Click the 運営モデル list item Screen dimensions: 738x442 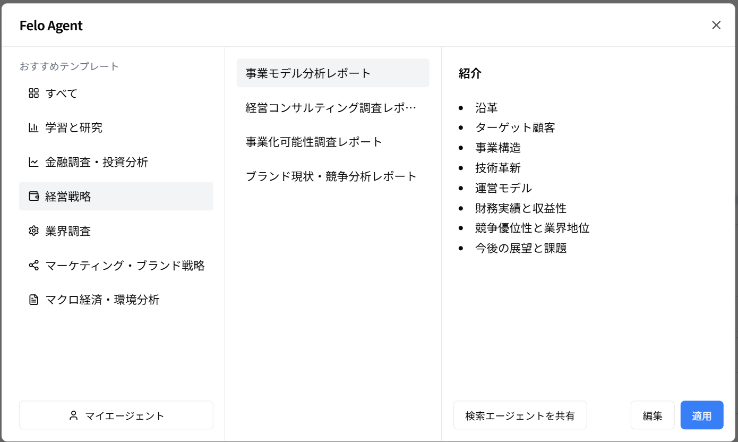coord(503,188)
